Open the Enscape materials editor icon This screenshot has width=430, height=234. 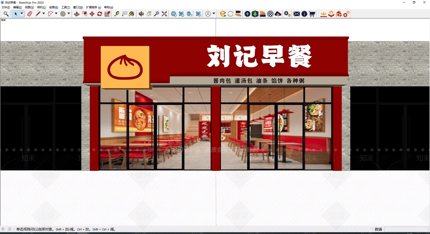[x=263, y=14]
